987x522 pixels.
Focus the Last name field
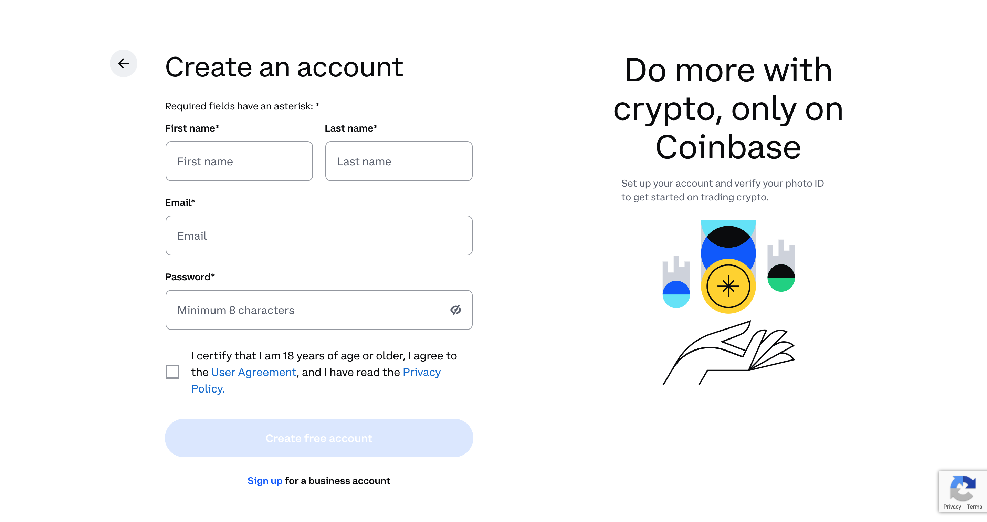click(399, 161)
